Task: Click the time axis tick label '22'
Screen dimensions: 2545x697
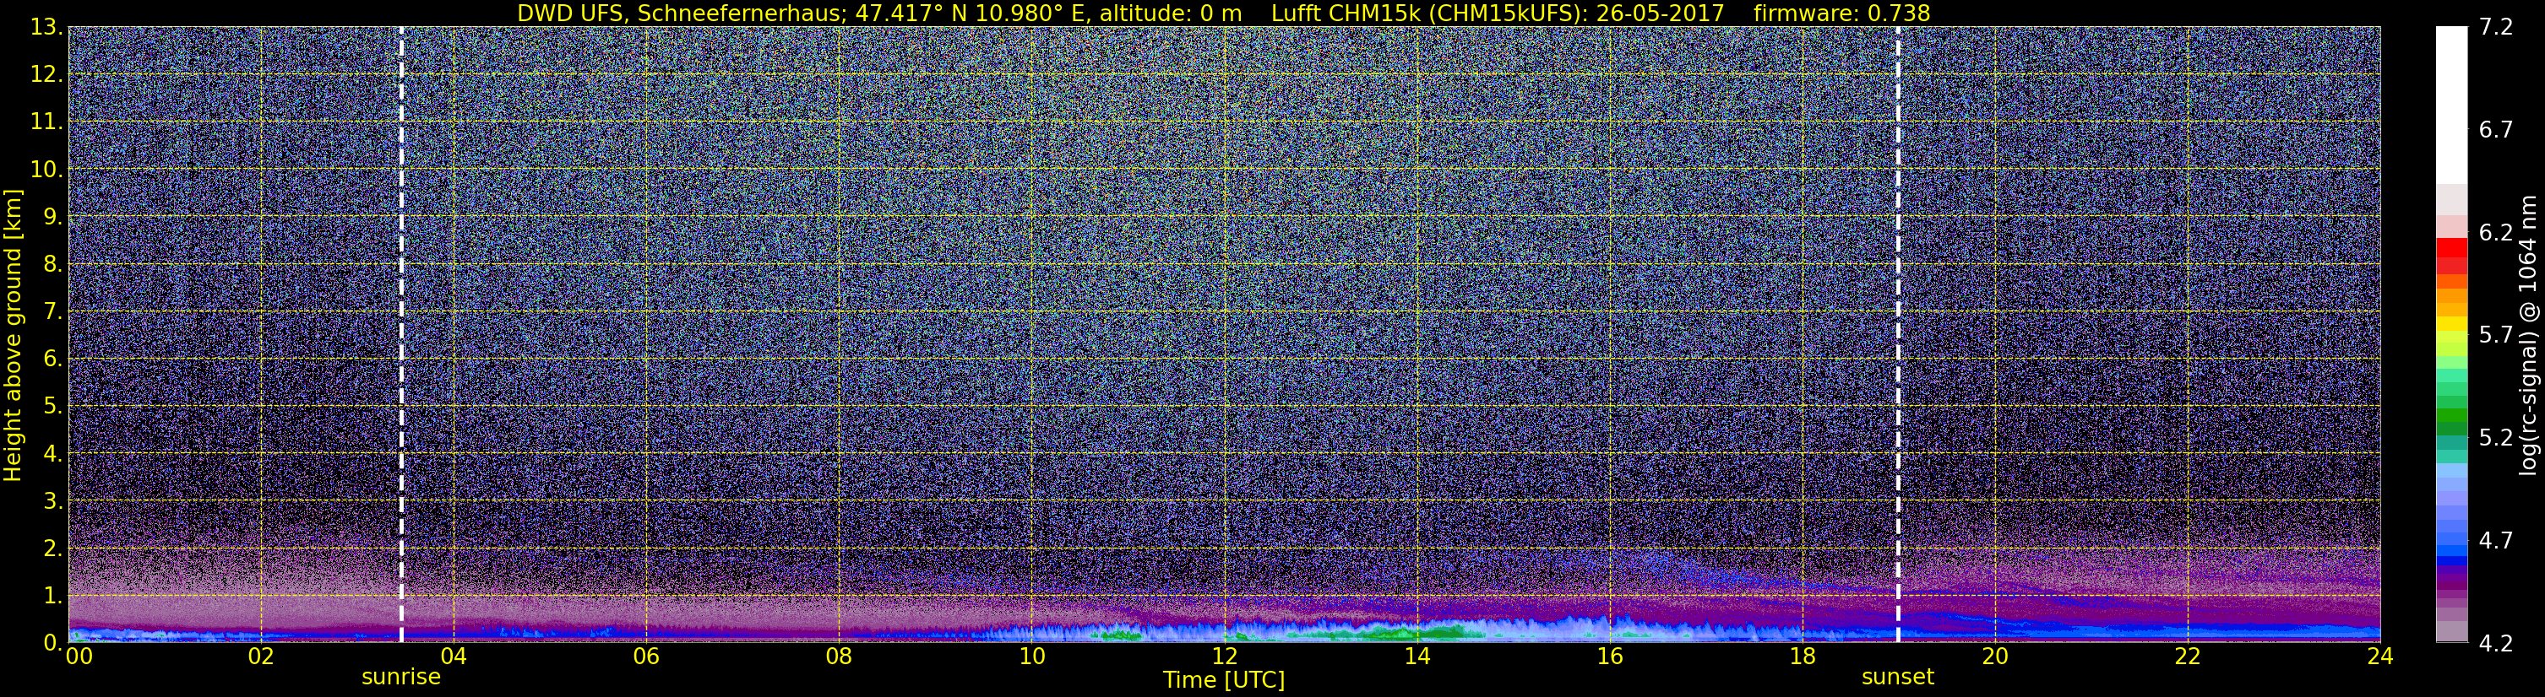Action: 2188,656
